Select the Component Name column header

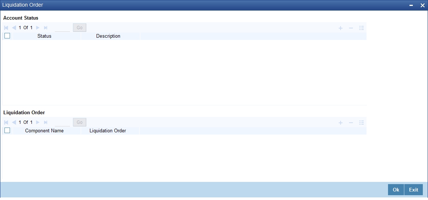[44, 131]
